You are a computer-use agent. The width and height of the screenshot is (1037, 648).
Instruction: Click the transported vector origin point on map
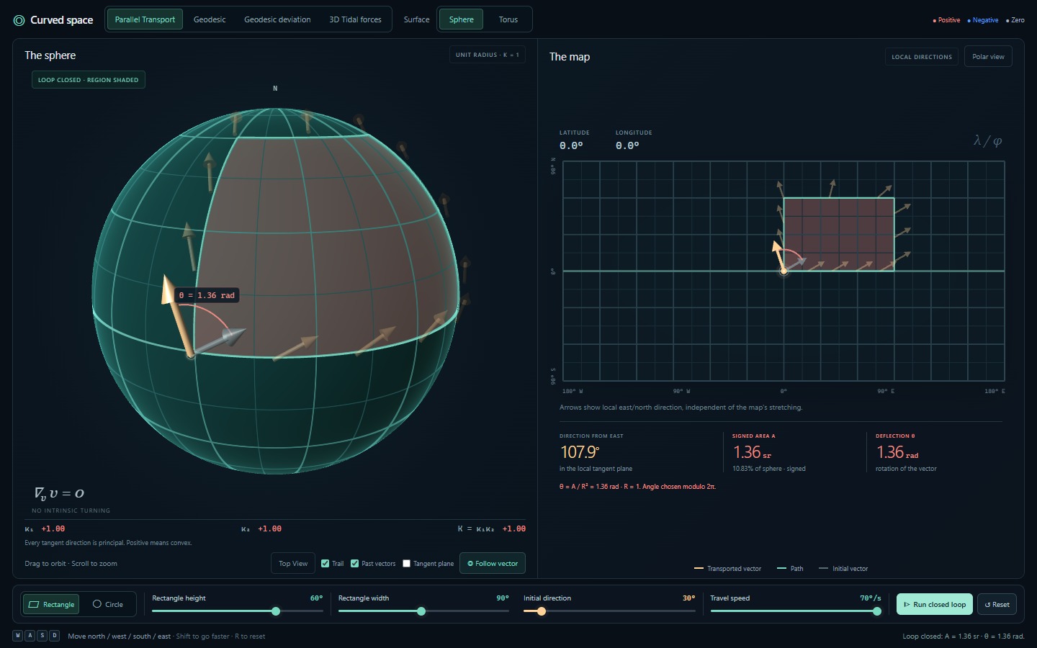click(784, 271)
